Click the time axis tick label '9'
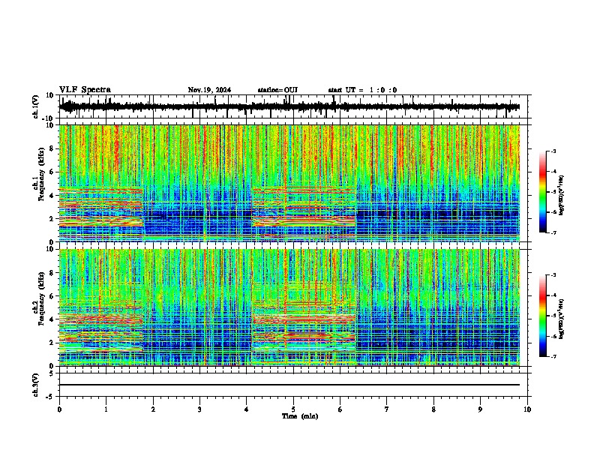The height and width of the screenshot is (459, 594). pos(480,409)
